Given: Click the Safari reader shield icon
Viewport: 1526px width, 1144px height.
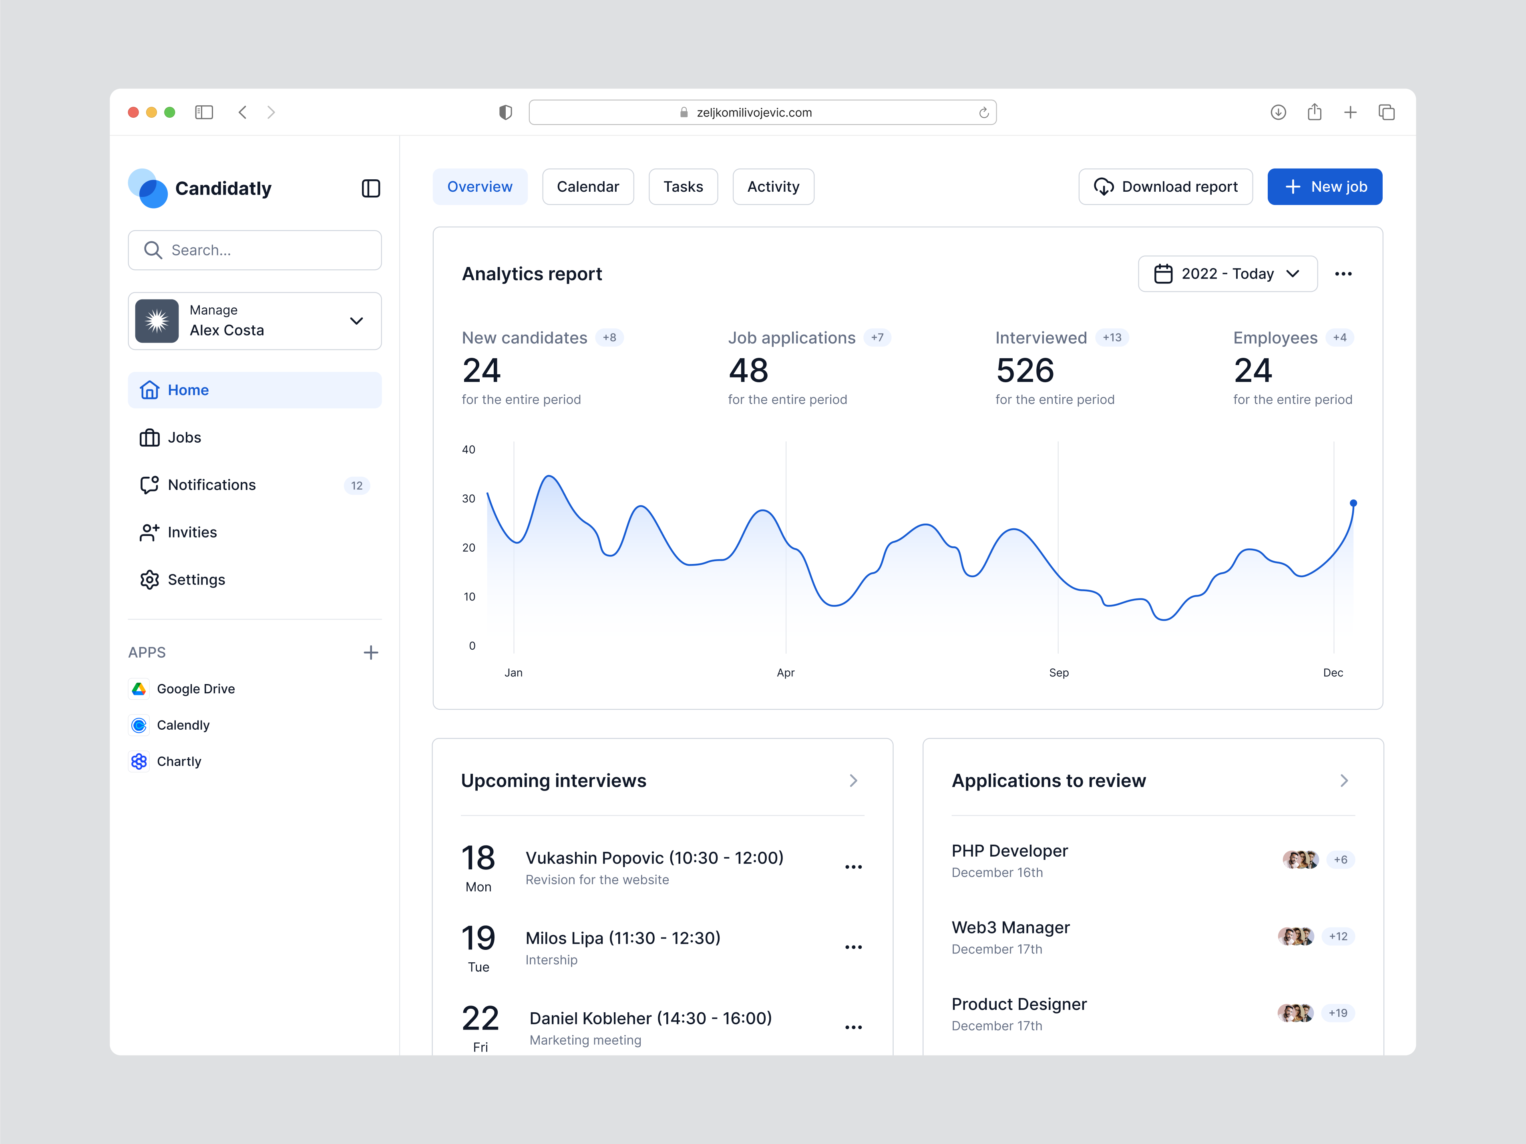Looking at the screenshot, I should (506, 112).
